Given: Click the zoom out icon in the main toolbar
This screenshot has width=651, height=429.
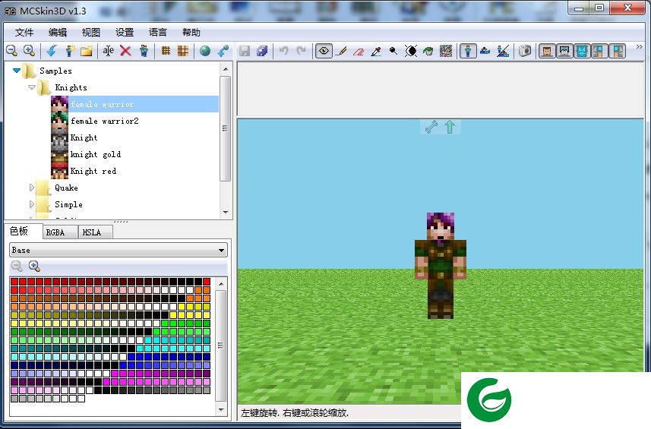Looking at the screenshot, I should [x=11, y=51].
